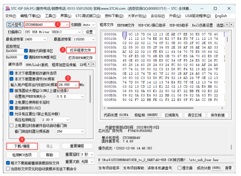241x176 pixels.
Task: Open 文件(F) menu
Action: click(x=11, y=16)
